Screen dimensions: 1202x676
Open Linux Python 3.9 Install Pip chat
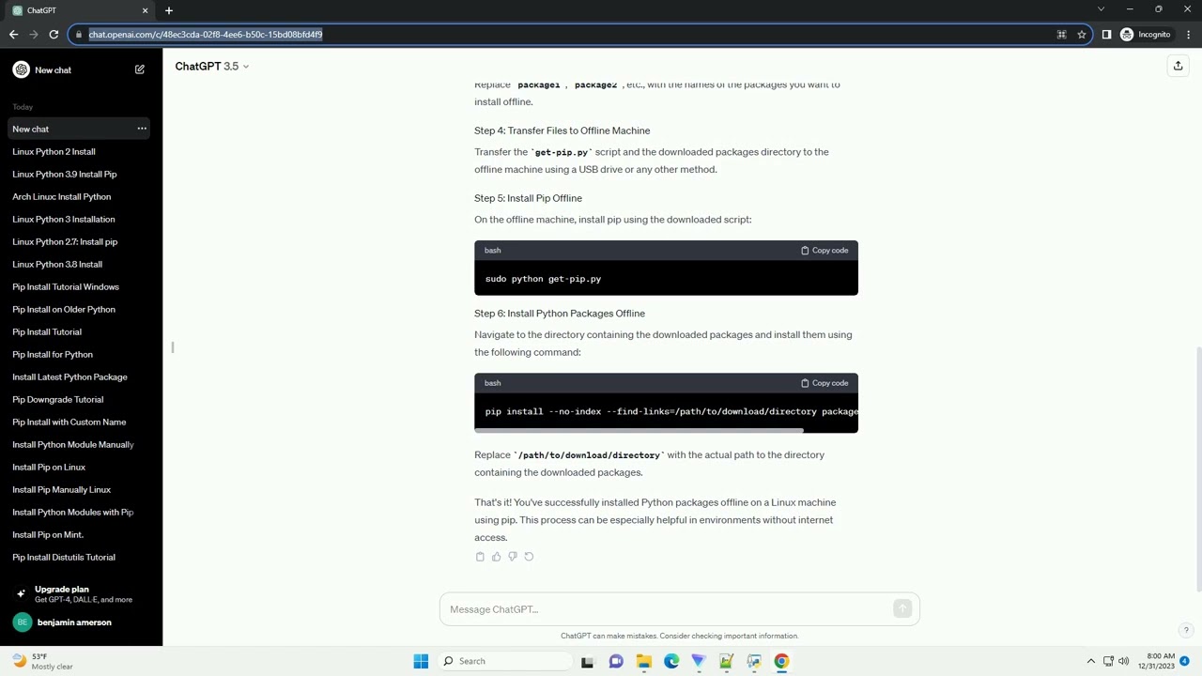coord(65,174)
